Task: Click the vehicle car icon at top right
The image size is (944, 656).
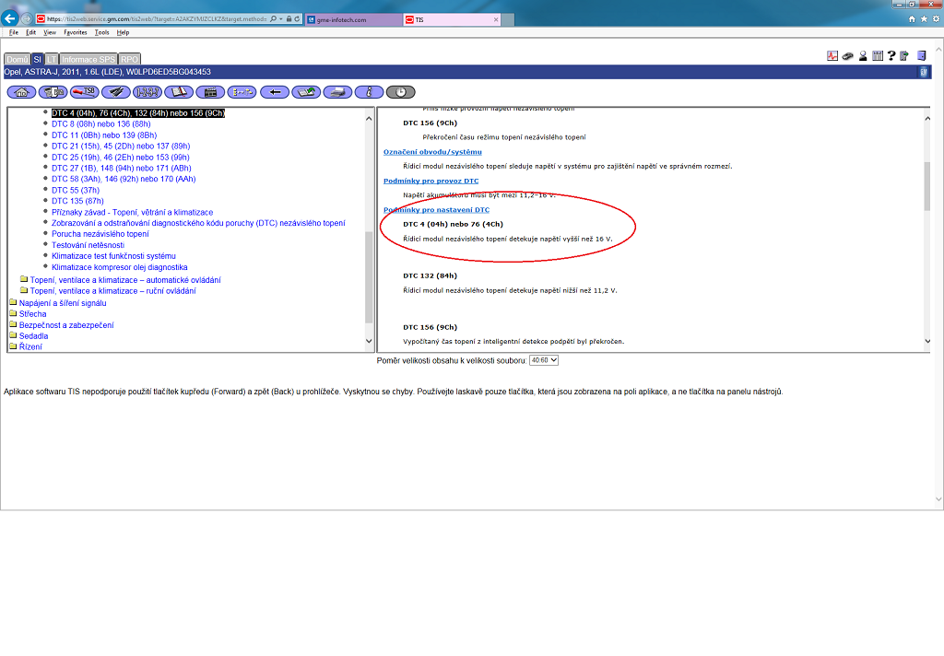Action: (846, 56)
